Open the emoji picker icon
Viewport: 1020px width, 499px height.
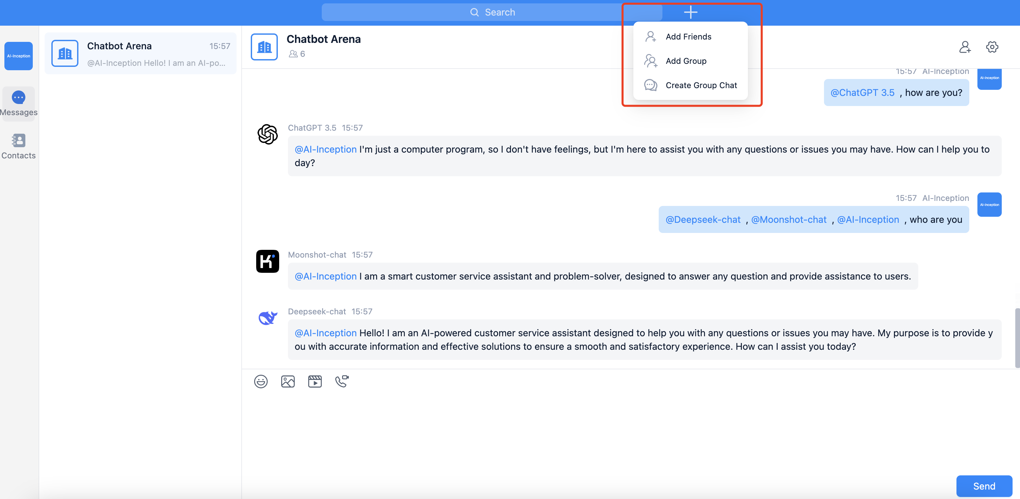(x=261, y=381)
